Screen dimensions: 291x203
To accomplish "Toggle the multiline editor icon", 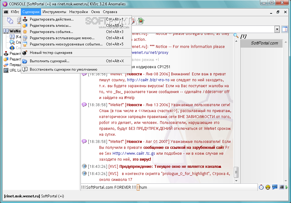I will click(x=282, y=187).
